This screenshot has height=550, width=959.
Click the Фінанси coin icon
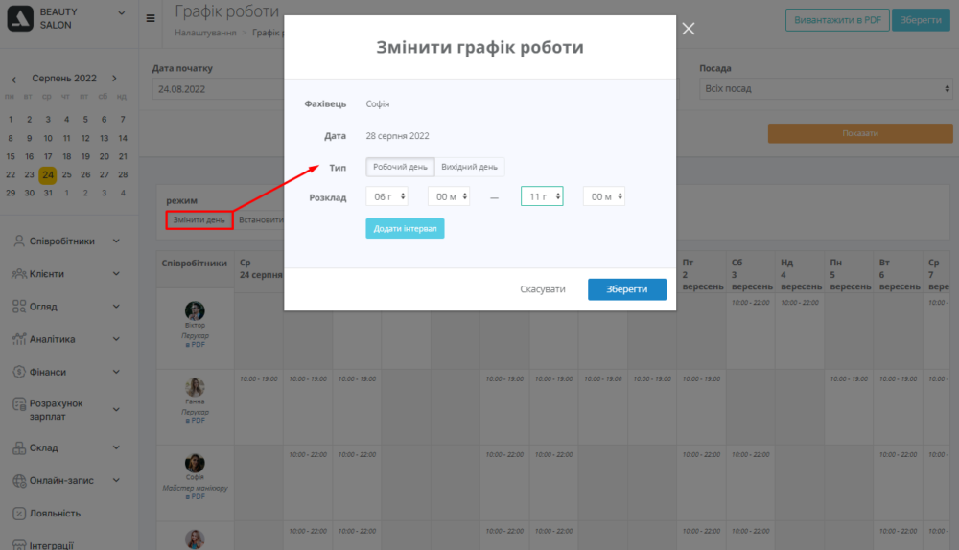pyautogui.click(x=19, y=372)
